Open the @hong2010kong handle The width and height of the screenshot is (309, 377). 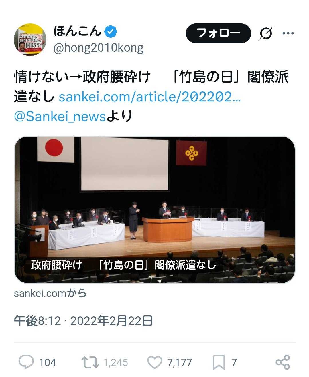pyautogui.click(x=99, y=48)
